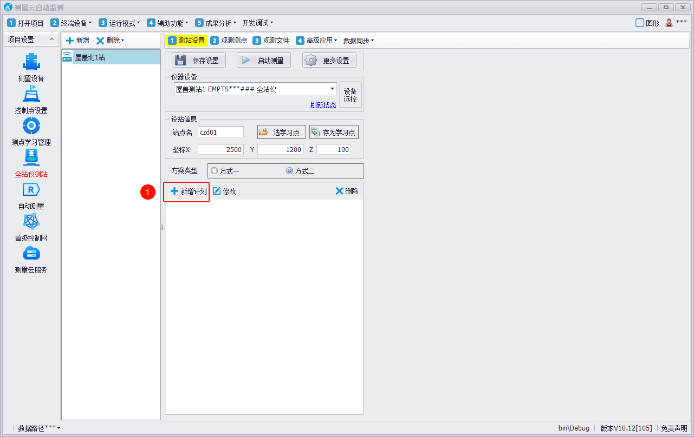The image size is (694, 437).
Task: Click the 首级控制网 network icon
Action: click(x=31, y=222)
